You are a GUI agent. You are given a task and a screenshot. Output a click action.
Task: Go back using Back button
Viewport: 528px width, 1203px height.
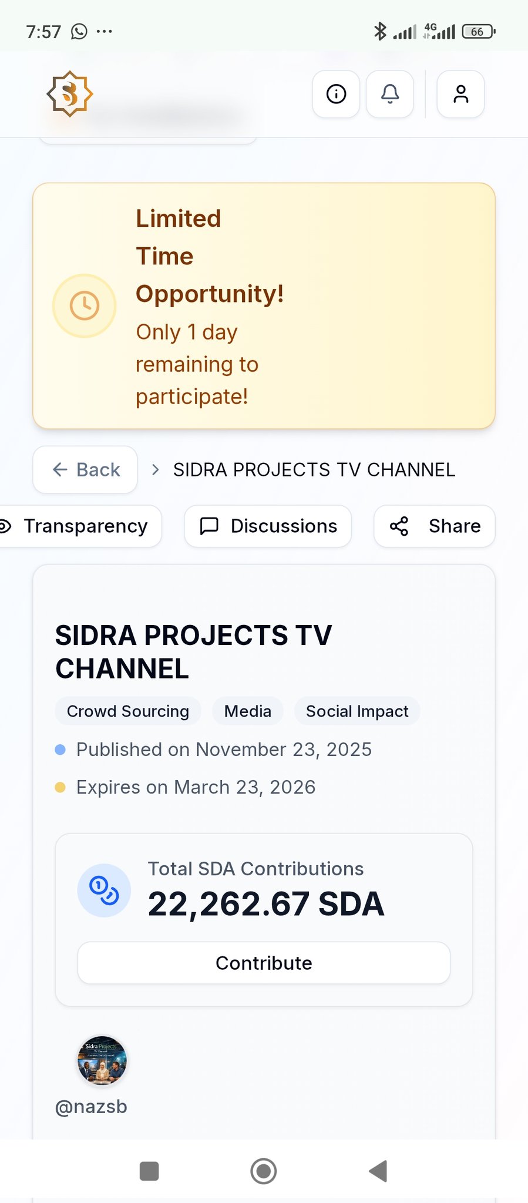coord(86,470)
